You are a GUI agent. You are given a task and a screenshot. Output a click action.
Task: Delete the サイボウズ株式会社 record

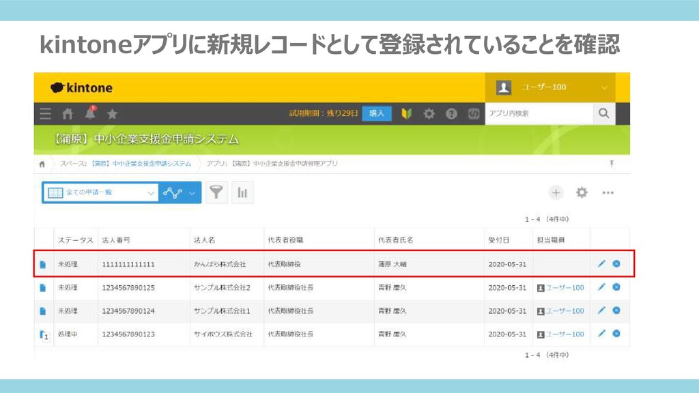[616, 333]
